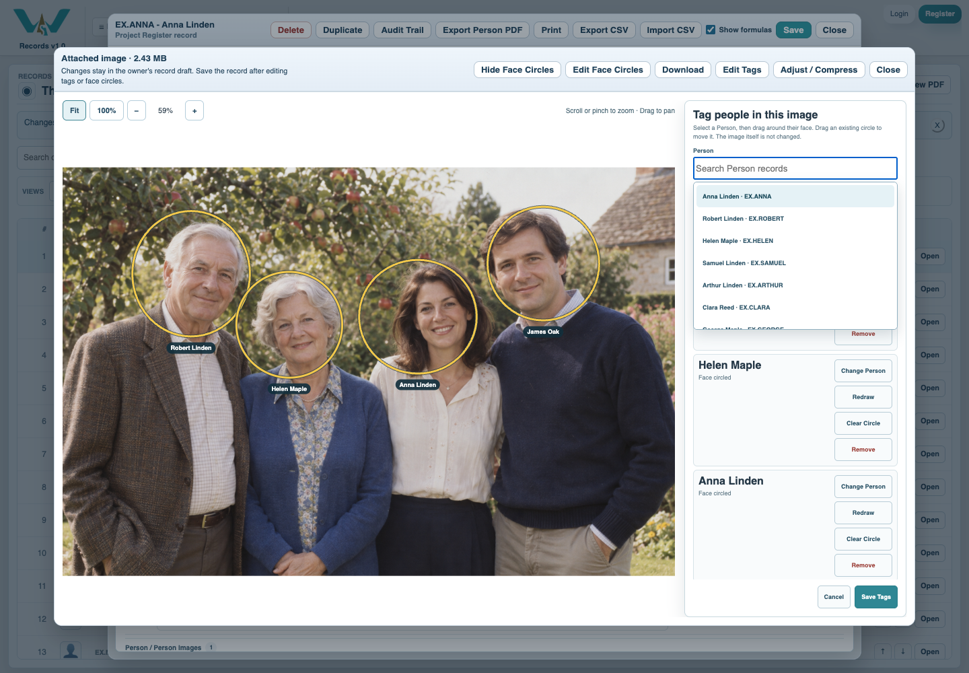Select the radio button under Records heading
This screenshot has height=673, width=969.
[x=27, y=91]
